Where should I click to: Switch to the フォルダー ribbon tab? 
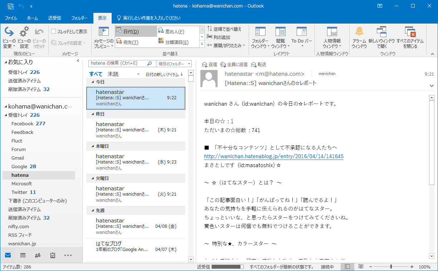pyautogui.click(x=79, y=18)
